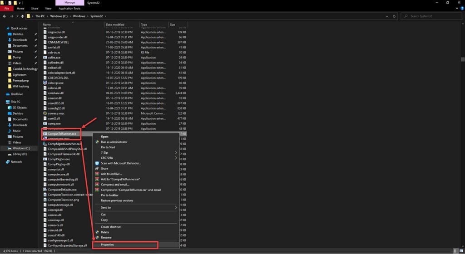The height and width of the screenshot is (254, 465).
Task: Select the Application Tools tab
Action: point(69,9)
